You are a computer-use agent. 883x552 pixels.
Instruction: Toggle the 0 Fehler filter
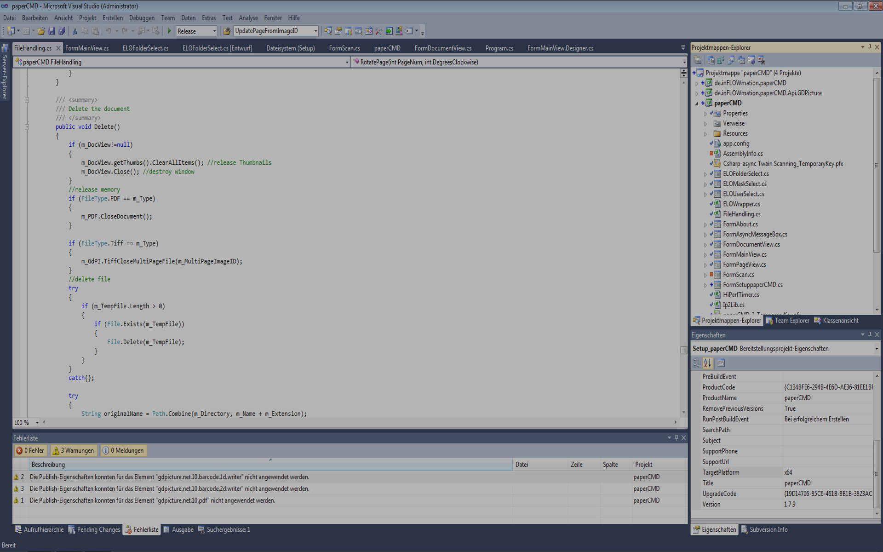click(30, 450)
